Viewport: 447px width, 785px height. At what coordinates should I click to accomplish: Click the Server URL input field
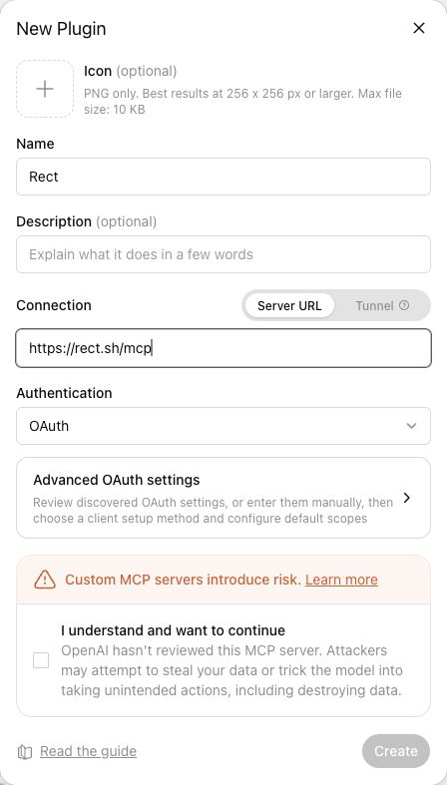pyautogui.click(x=223, y=348)
